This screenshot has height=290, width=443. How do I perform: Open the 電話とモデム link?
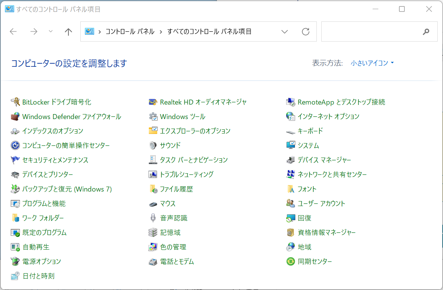tap(177, 261)
